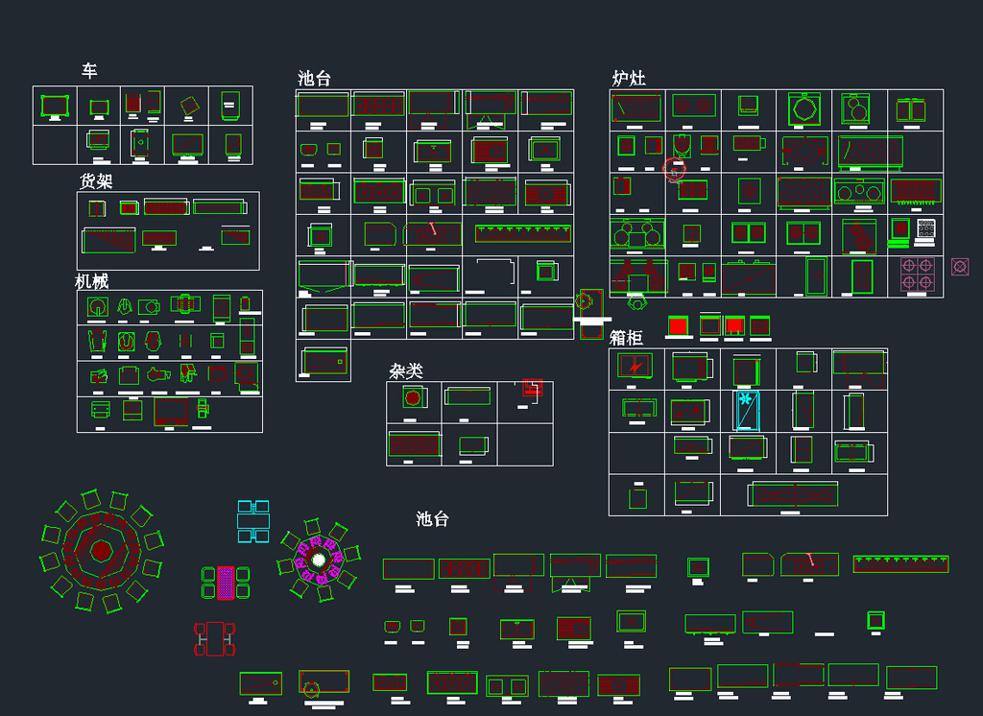This screenshot has width=983, height=716.
Task: Click the 机械 section title
Action: pos(92,281)
